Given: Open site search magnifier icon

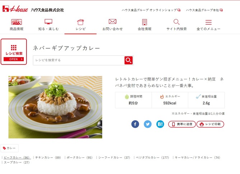Looking at the screenshot, I should click(176, 22).
